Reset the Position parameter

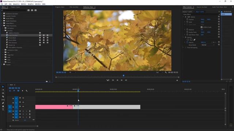click(219, 19)
